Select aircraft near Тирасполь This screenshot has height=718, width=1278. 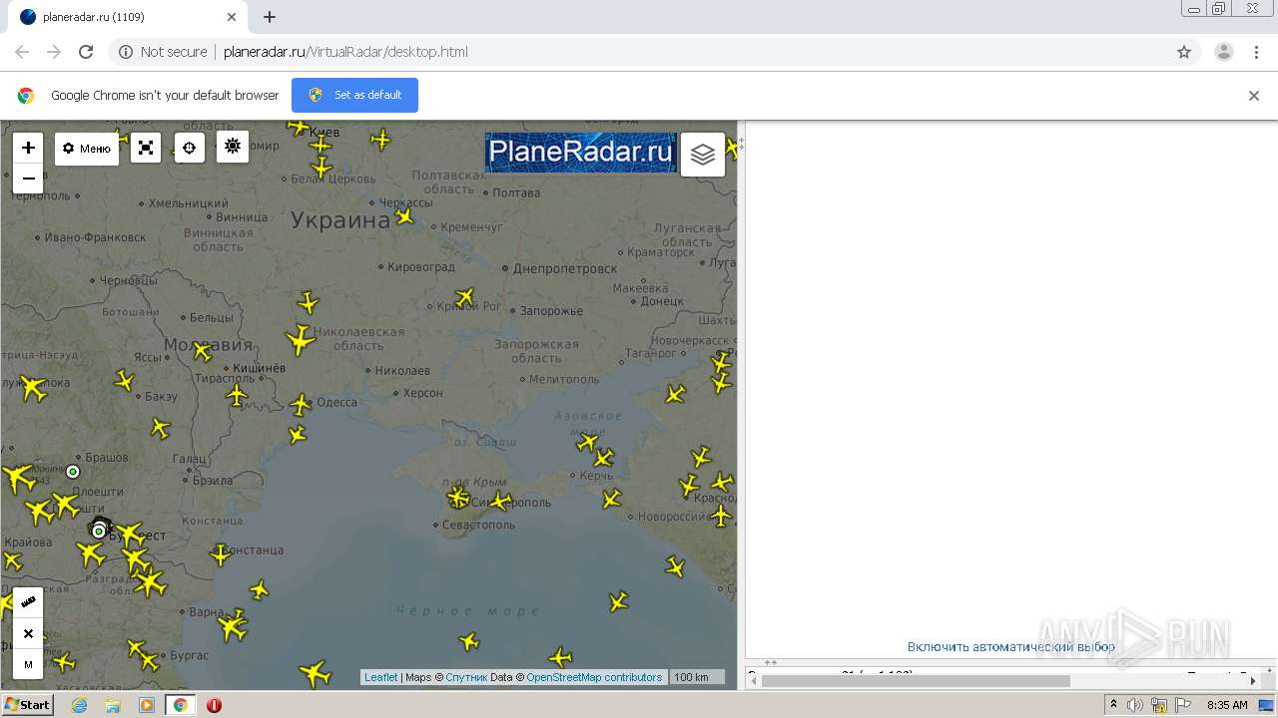click(237, 396)
